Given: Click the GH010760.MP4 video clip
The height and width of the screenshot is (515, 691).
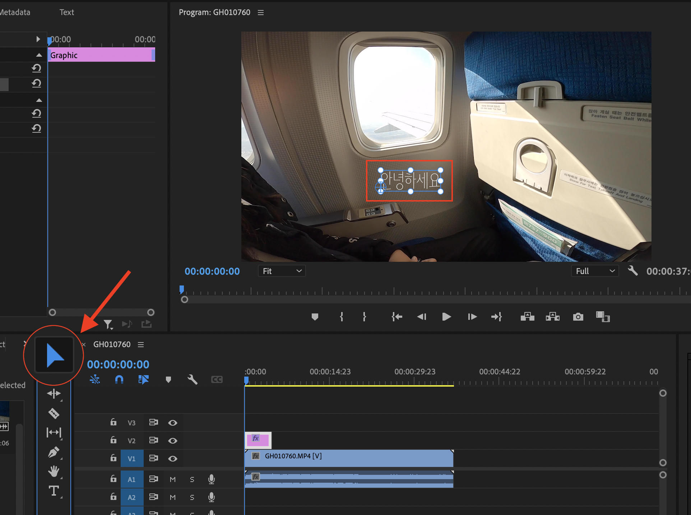Looking at the screenshot, I should coord(348,458).
